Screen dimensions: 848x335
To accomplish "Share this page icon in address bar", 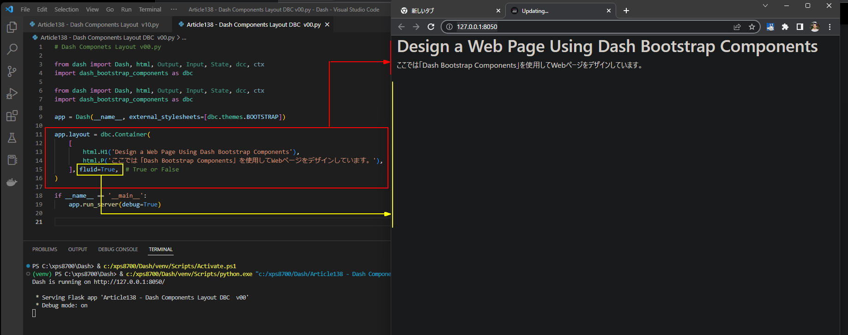I will (x=737, y=27).
